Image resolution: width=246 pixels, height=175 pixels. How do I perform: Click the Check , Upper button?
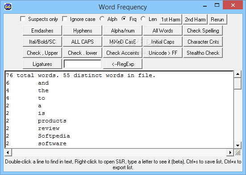[x=42, y=53]
